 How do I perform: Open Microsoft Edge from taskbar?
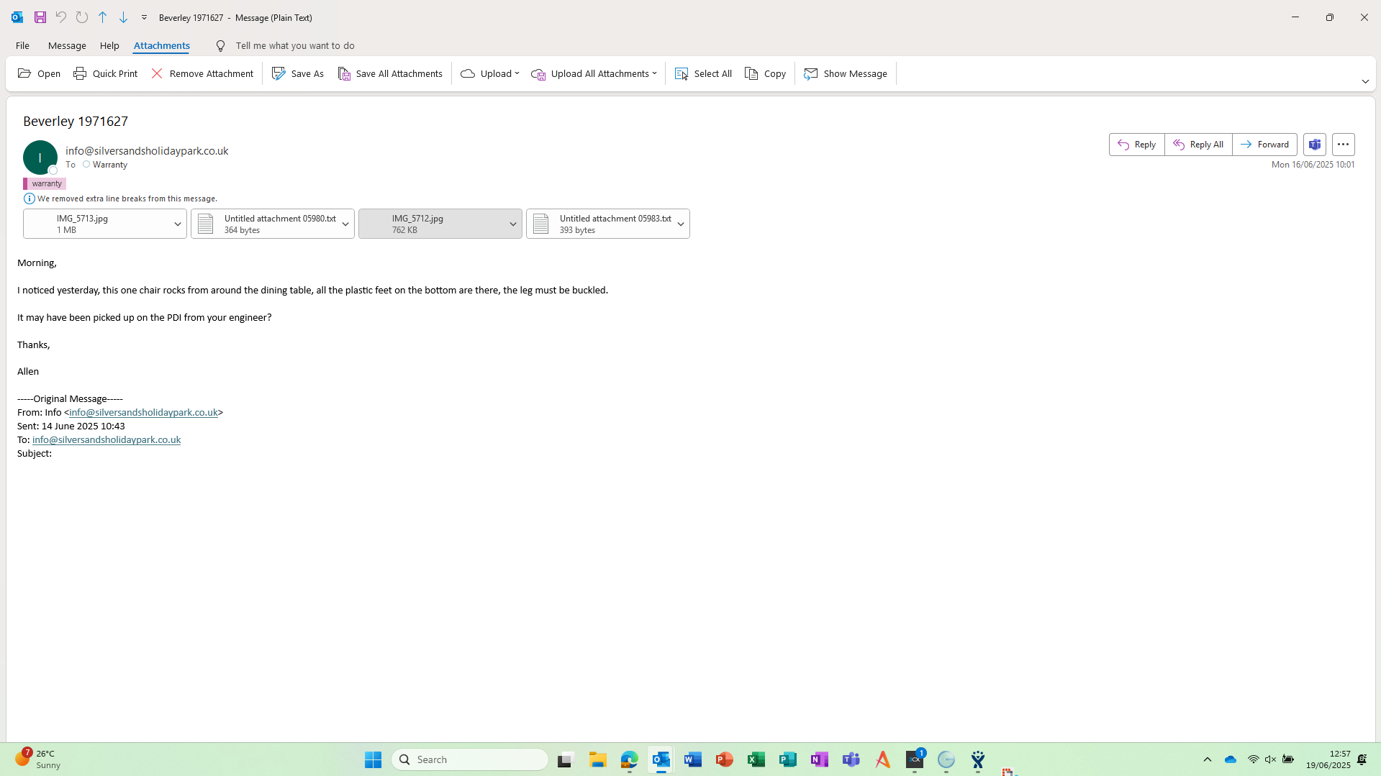630,759
